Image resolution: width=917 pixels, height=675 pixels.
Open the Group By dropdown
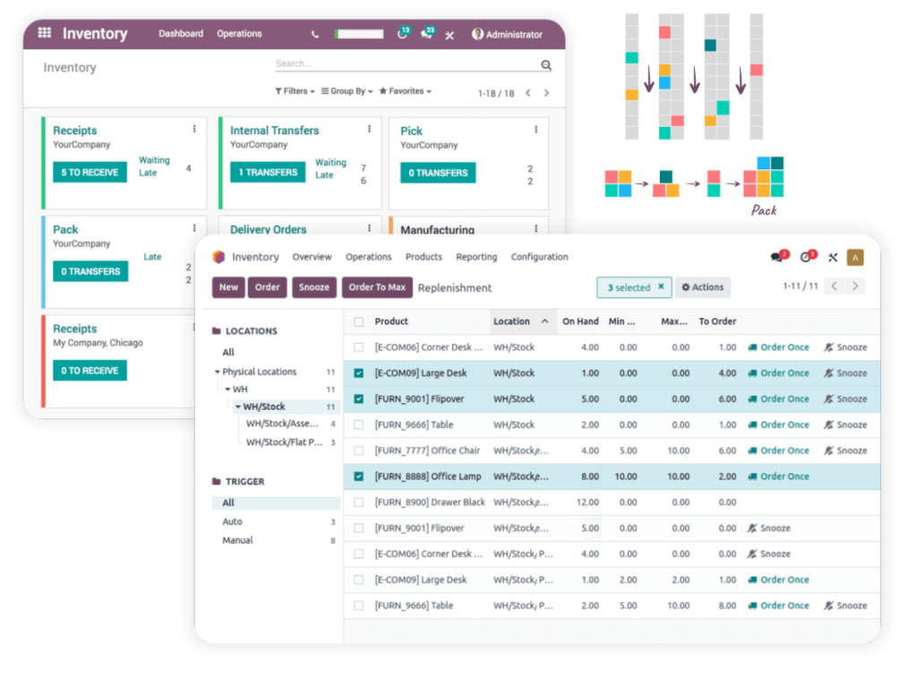click(x=347, y=91)
